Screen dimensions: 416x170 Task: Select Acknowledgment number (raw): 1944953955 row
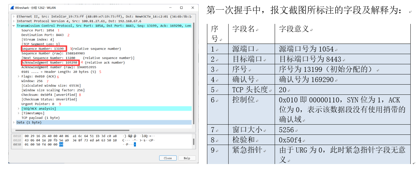coord(58,67)
